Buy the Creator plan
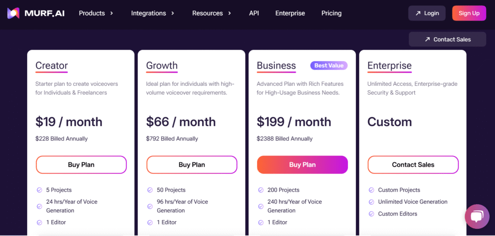Viewport: 495px width, 236px height. tap(81, 165)
